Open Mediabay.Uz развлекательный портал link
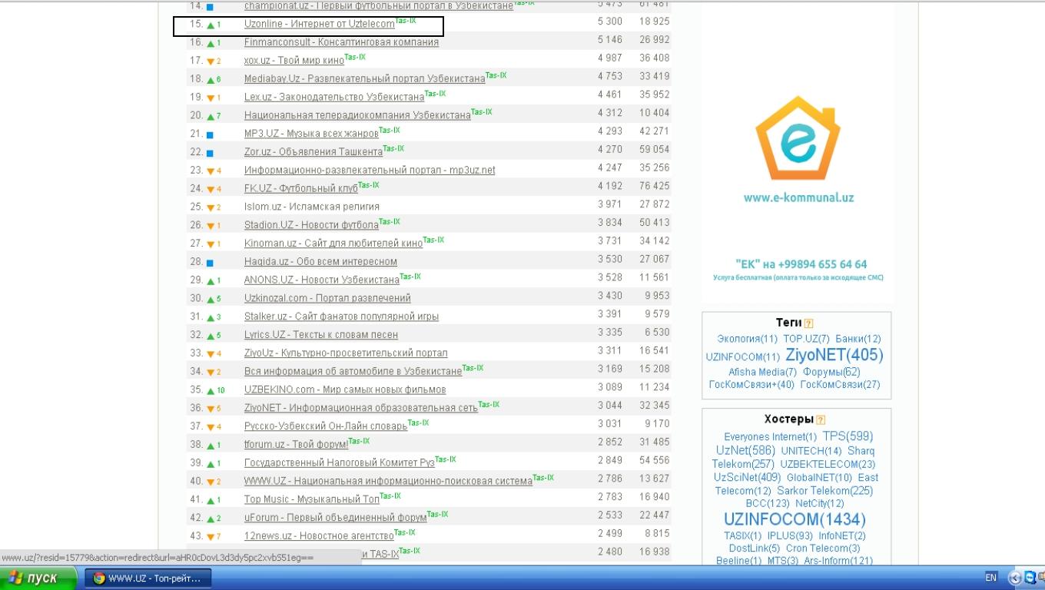The image size is (1045, 590). [364, 79]
